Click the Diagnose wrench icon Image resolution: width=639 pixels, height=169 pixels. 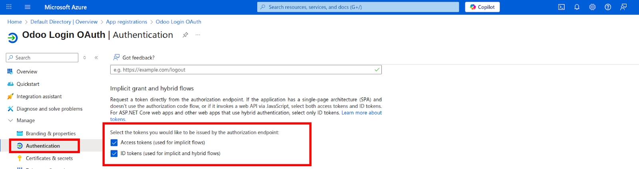tap(10, 109)
